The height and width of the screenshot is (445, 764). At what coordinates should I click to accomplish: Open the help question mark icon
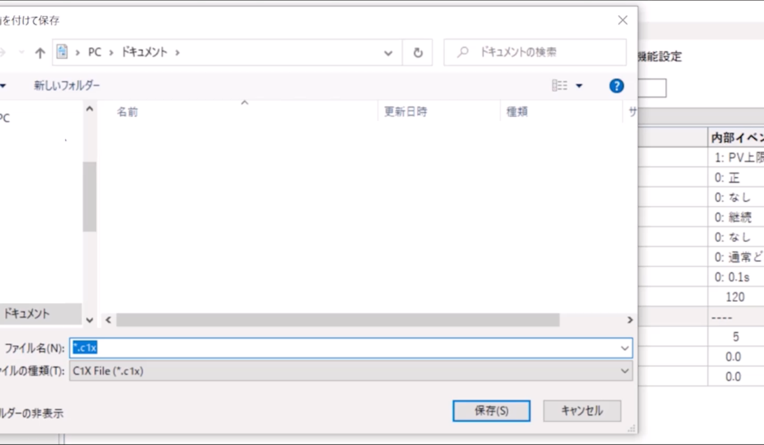pyautogui.click(x=616, y=86)
